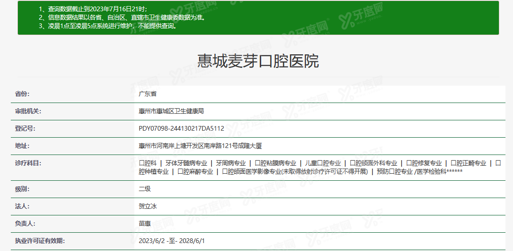
Task: Click the 诊疗科目 label
Action: click(28, 163)
